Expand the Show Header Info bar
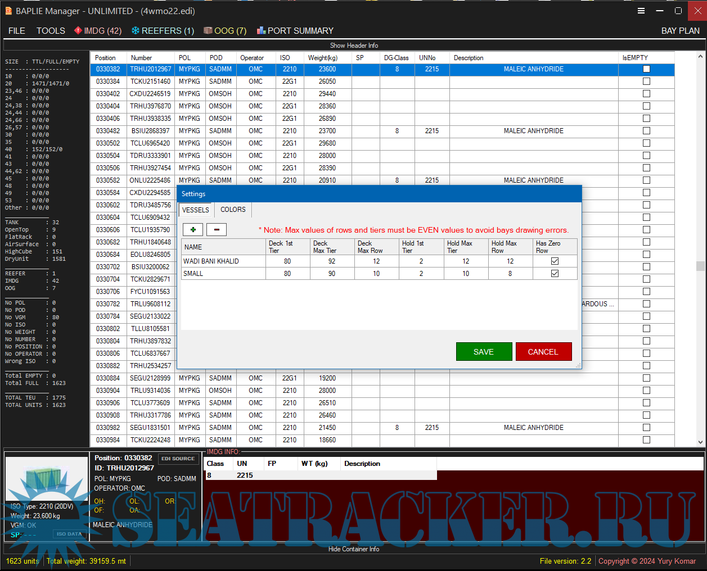Image resolution: width=707 pixels, height=571 pixels. 354,46
